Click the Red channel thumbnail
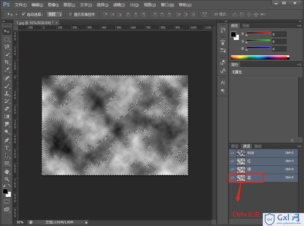The height and width of the screenshot is (226, 304). point(241,161)
